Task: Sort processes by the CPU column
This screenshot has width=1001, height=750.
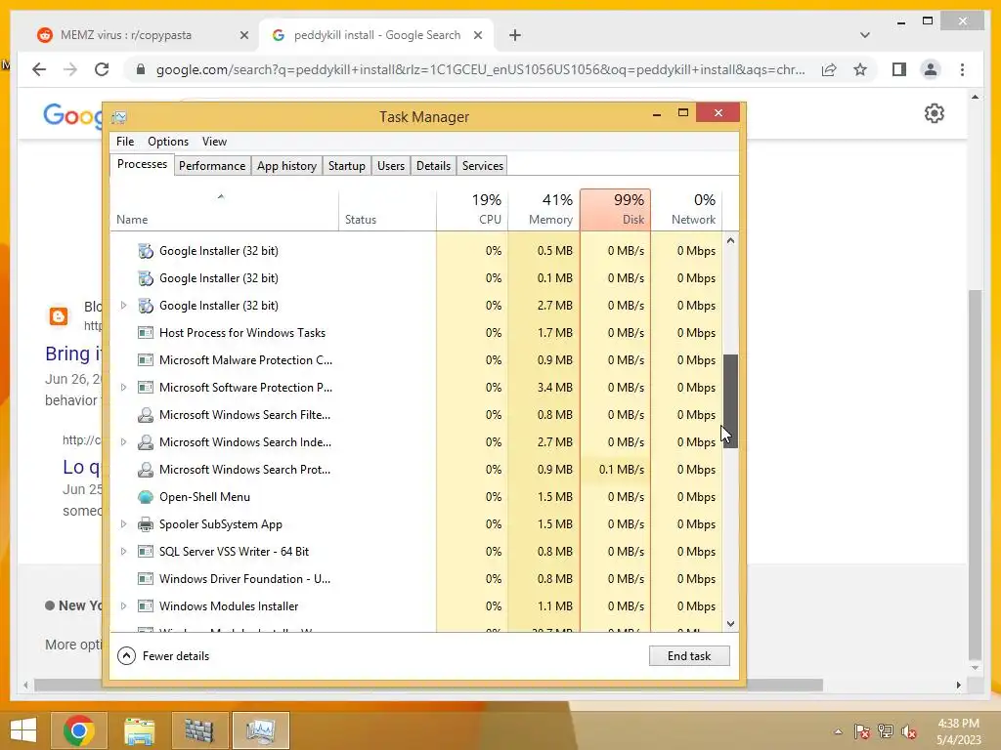Action: pos(472,210)
